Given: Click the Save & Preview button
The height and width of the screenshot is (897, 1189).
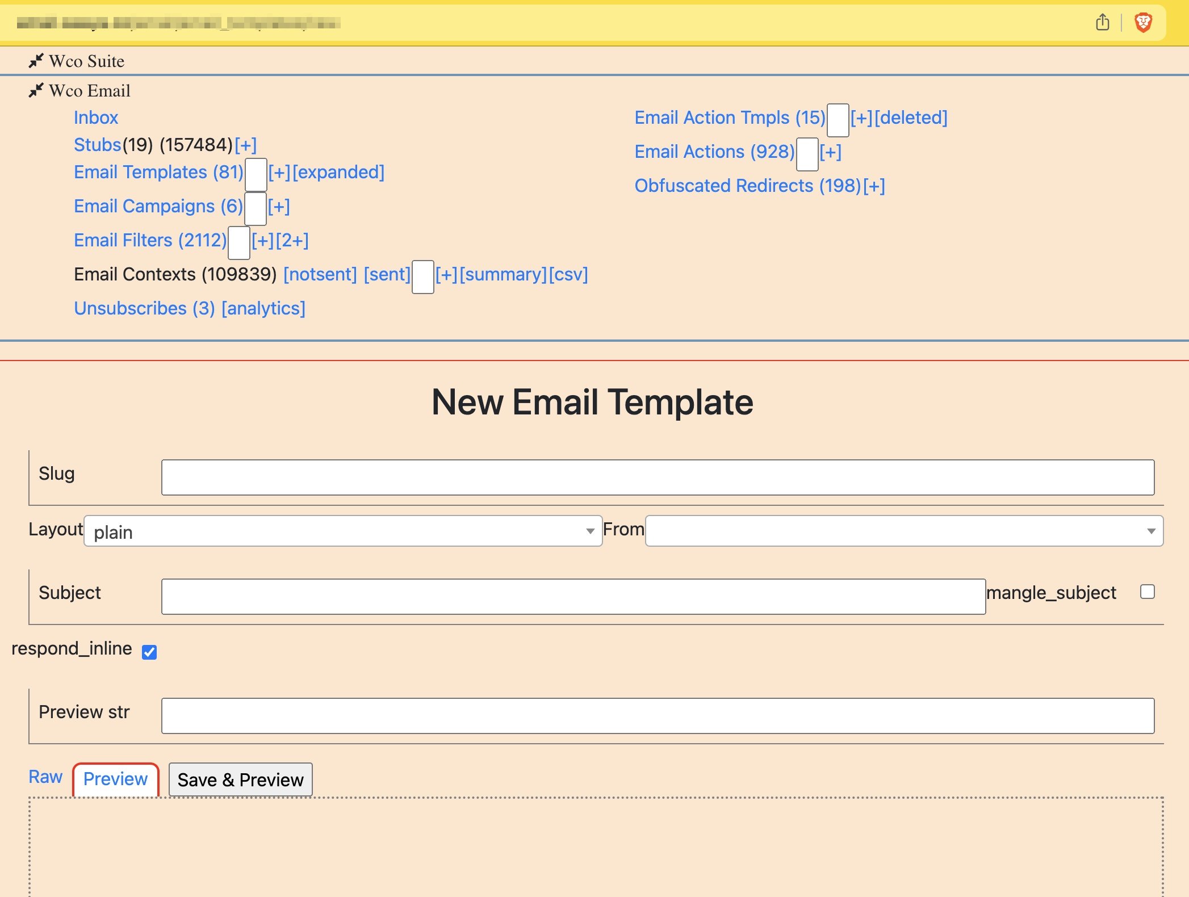Looking at the screenshot, I should tap(240, 779).
